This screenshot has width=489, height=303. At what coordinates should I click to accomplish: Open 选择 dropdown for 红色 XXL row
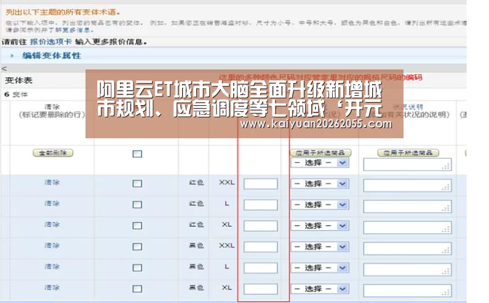(x=320, y=184)
